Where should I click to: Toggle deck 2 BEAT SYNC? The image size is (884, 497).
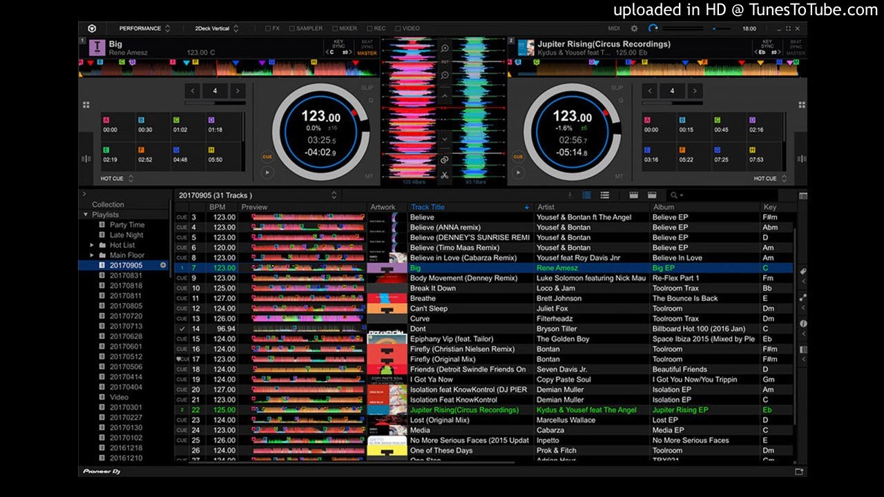pyautogui.click(x=796, y=44)
